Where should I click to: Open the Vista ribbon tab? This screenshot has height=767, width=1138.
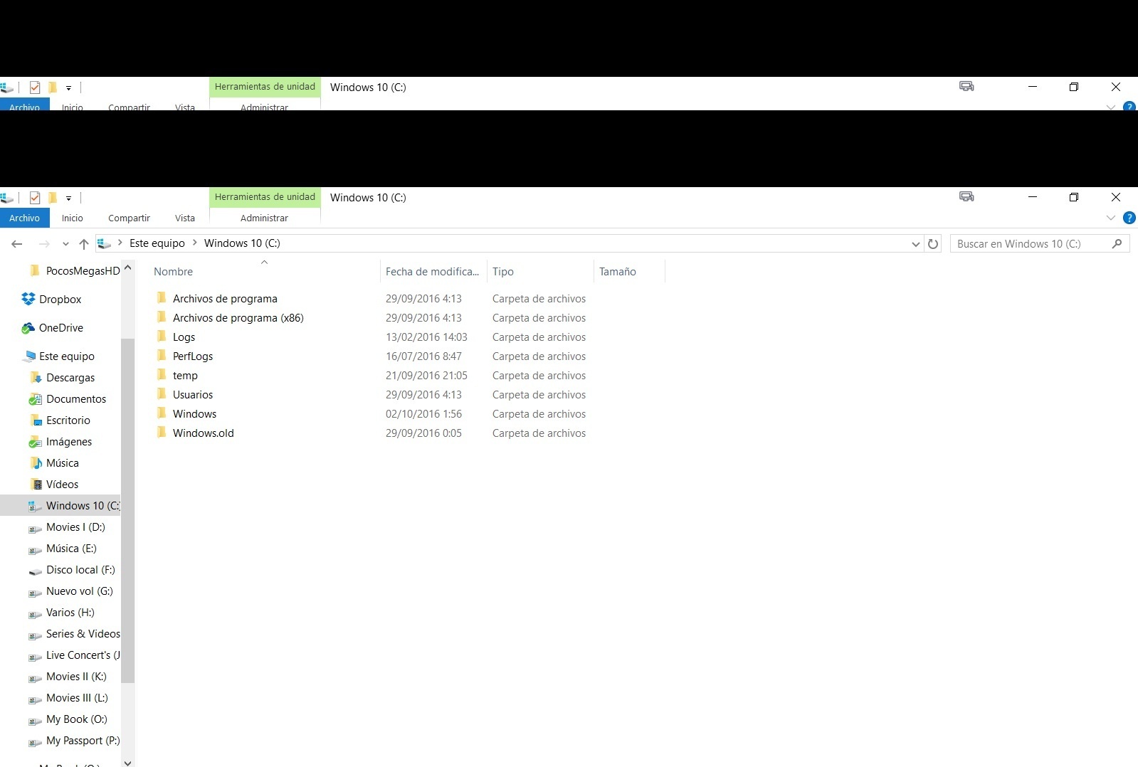(x=185, y=218)
